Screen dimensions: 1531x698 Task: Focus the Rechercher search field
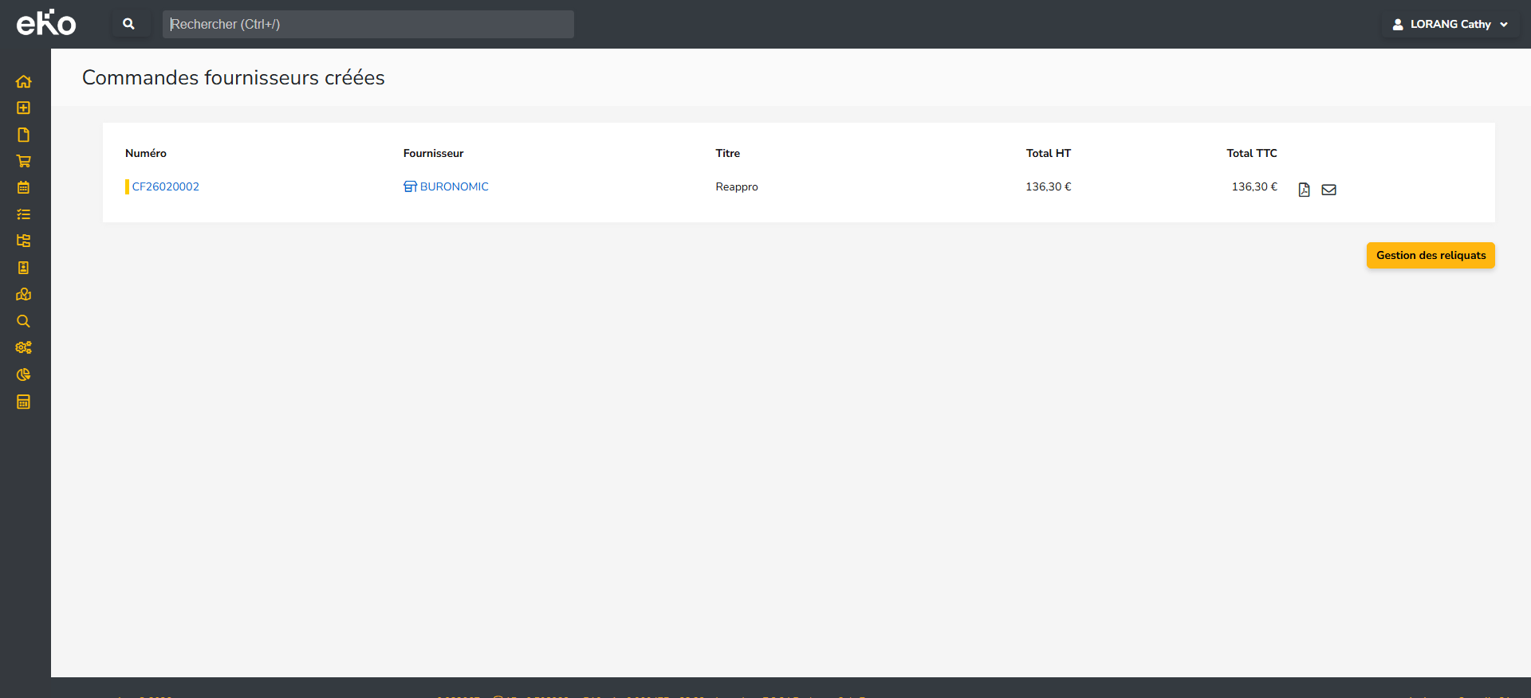(x=368, y=25)
